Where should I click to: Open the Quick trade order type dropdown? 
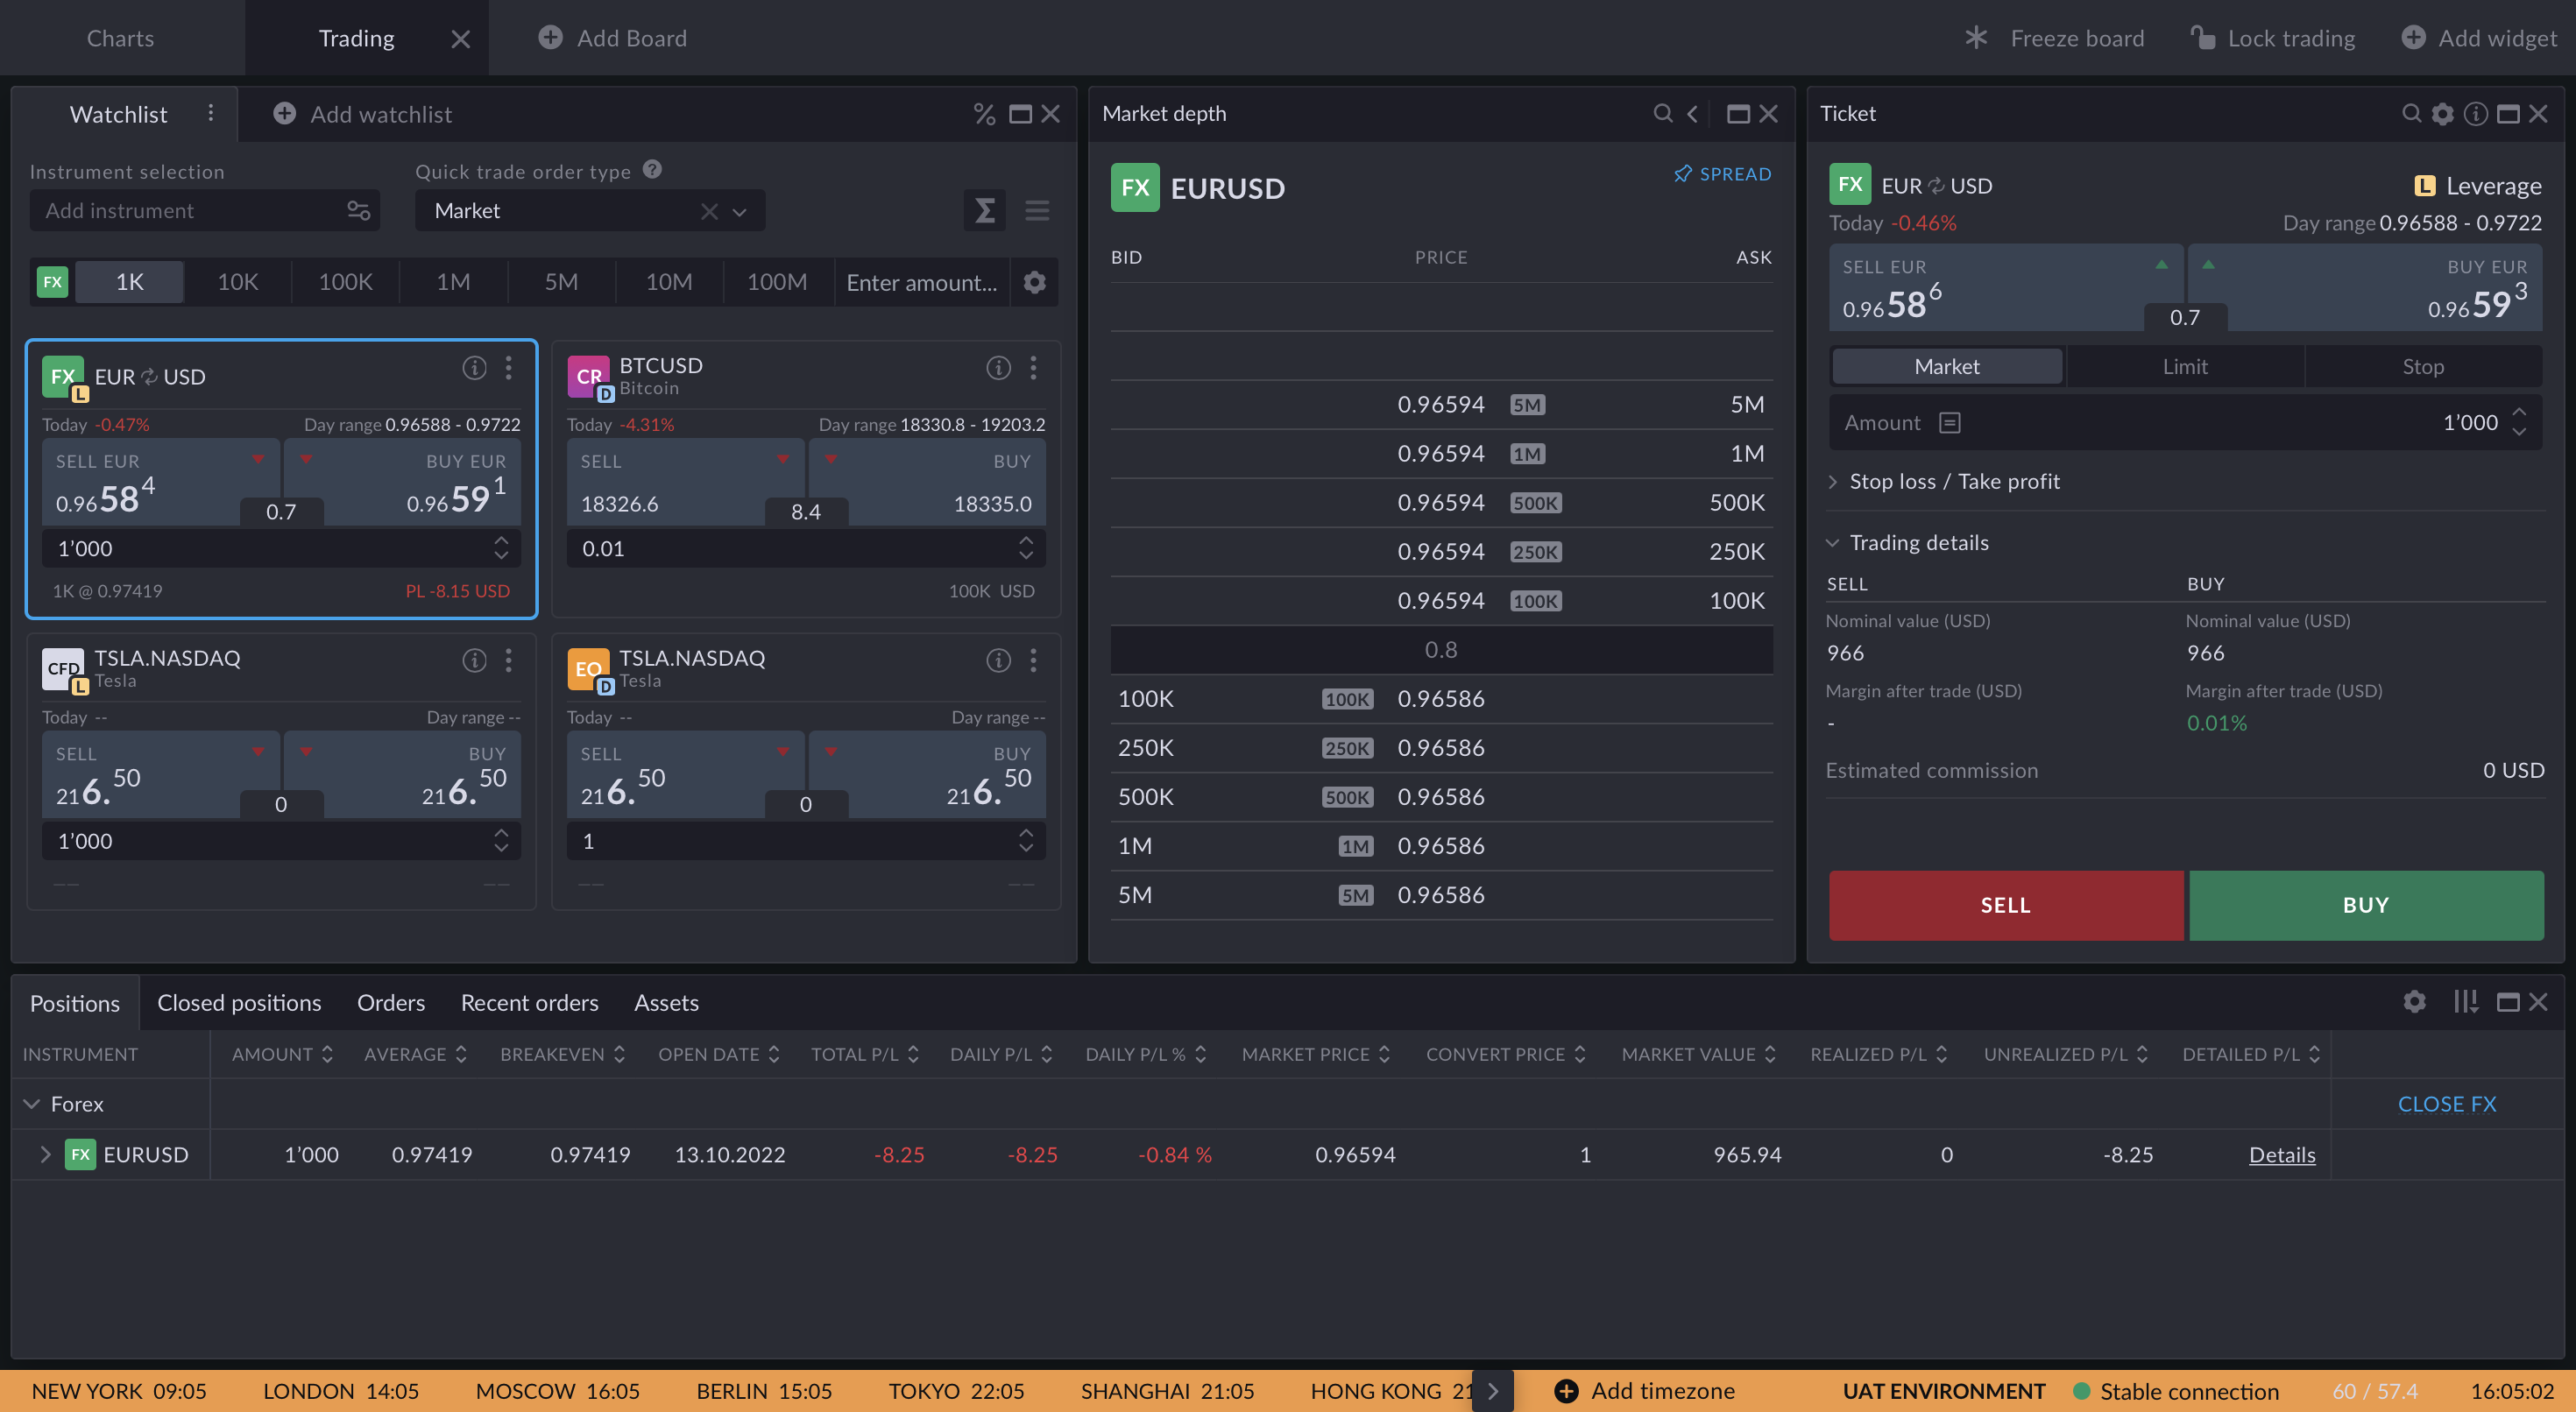(739, 211)
